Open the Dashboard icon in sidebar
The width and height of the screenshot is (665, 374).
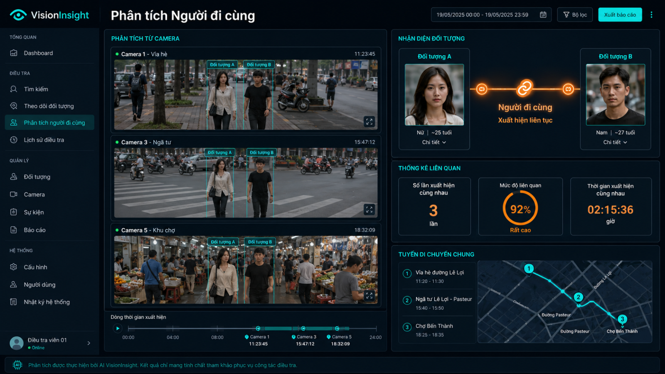click(14, 53)
